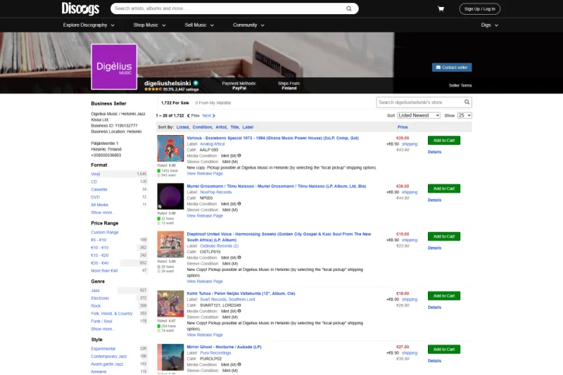The height and width of the screenshot is (375, 563).
Task: Add Essiebons Special to cart
Action: pos(444,140)
